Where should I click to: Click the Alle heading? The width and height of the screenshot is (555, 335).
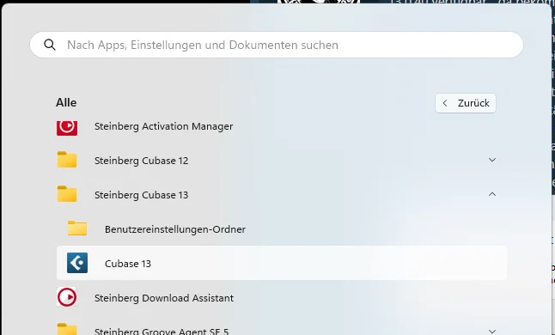[66, 102]
